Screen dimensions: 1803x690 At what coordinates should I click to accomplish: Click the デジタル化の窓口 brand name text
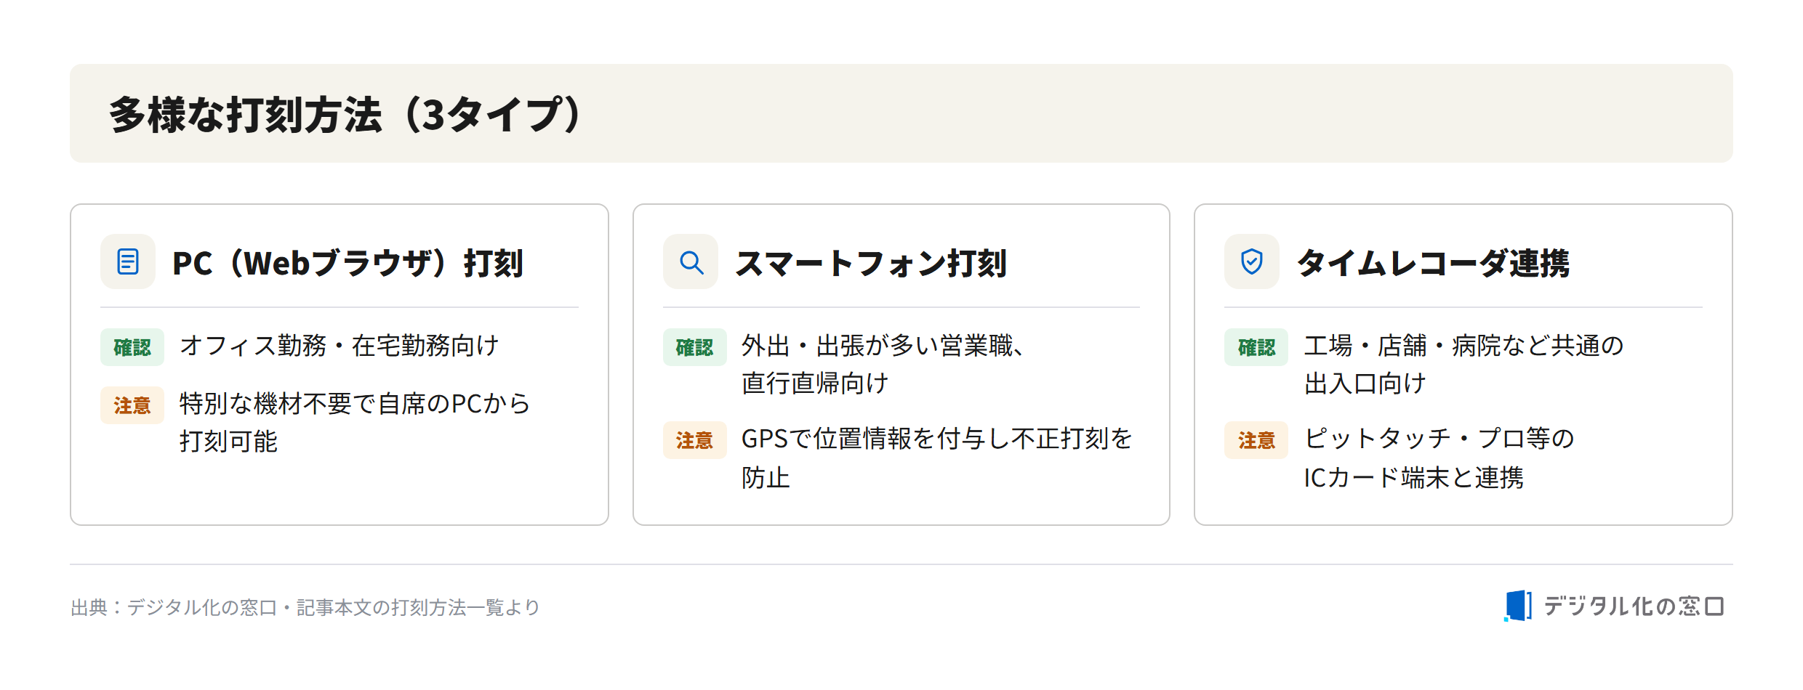point(1634,606)
